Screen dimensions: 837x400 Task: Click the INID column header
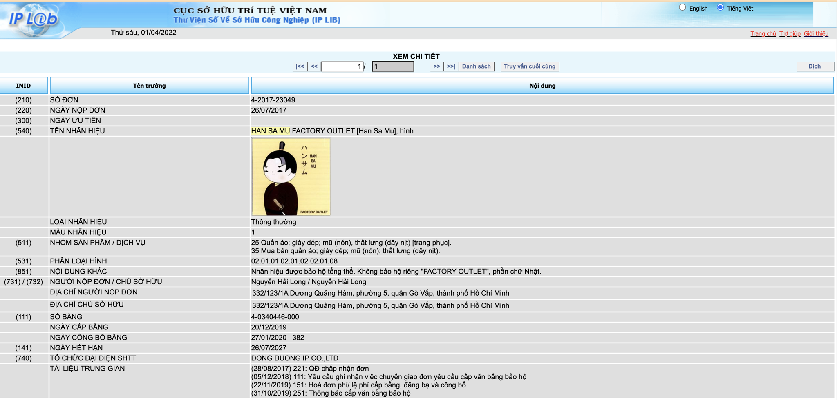tap(23, 86)
